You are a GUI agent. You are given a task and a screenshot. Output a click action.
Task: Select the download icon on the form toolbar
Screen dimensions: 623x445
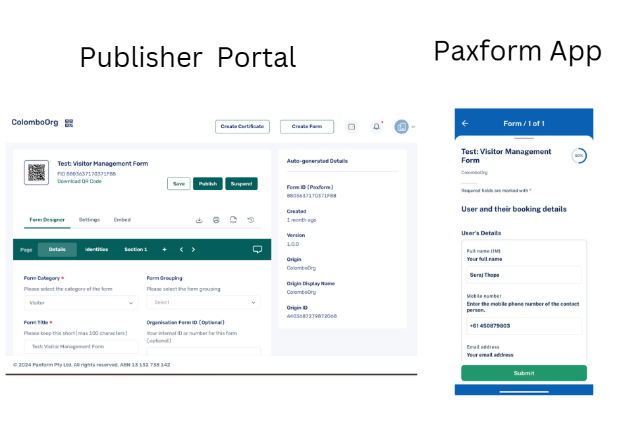199,220
